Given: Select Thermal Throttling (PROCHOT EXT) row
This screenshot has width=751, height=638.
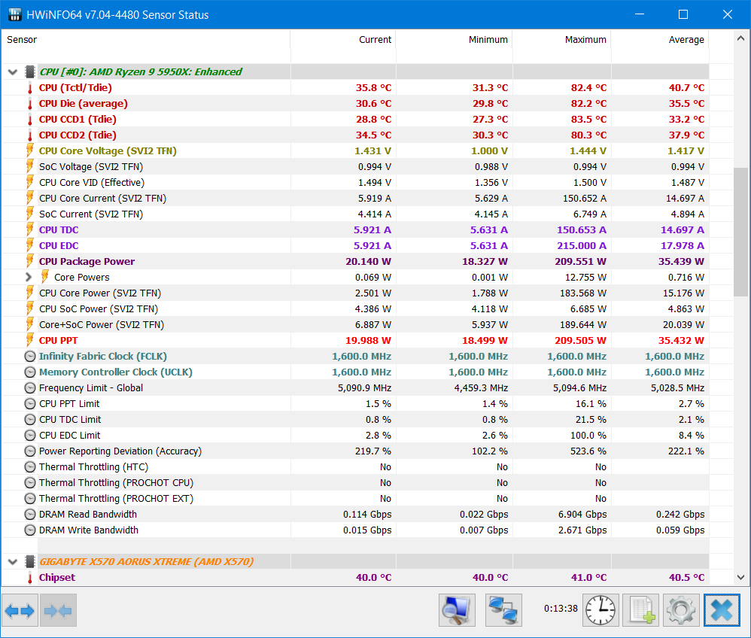Looking at the screenshot, I should click(355, 499).
